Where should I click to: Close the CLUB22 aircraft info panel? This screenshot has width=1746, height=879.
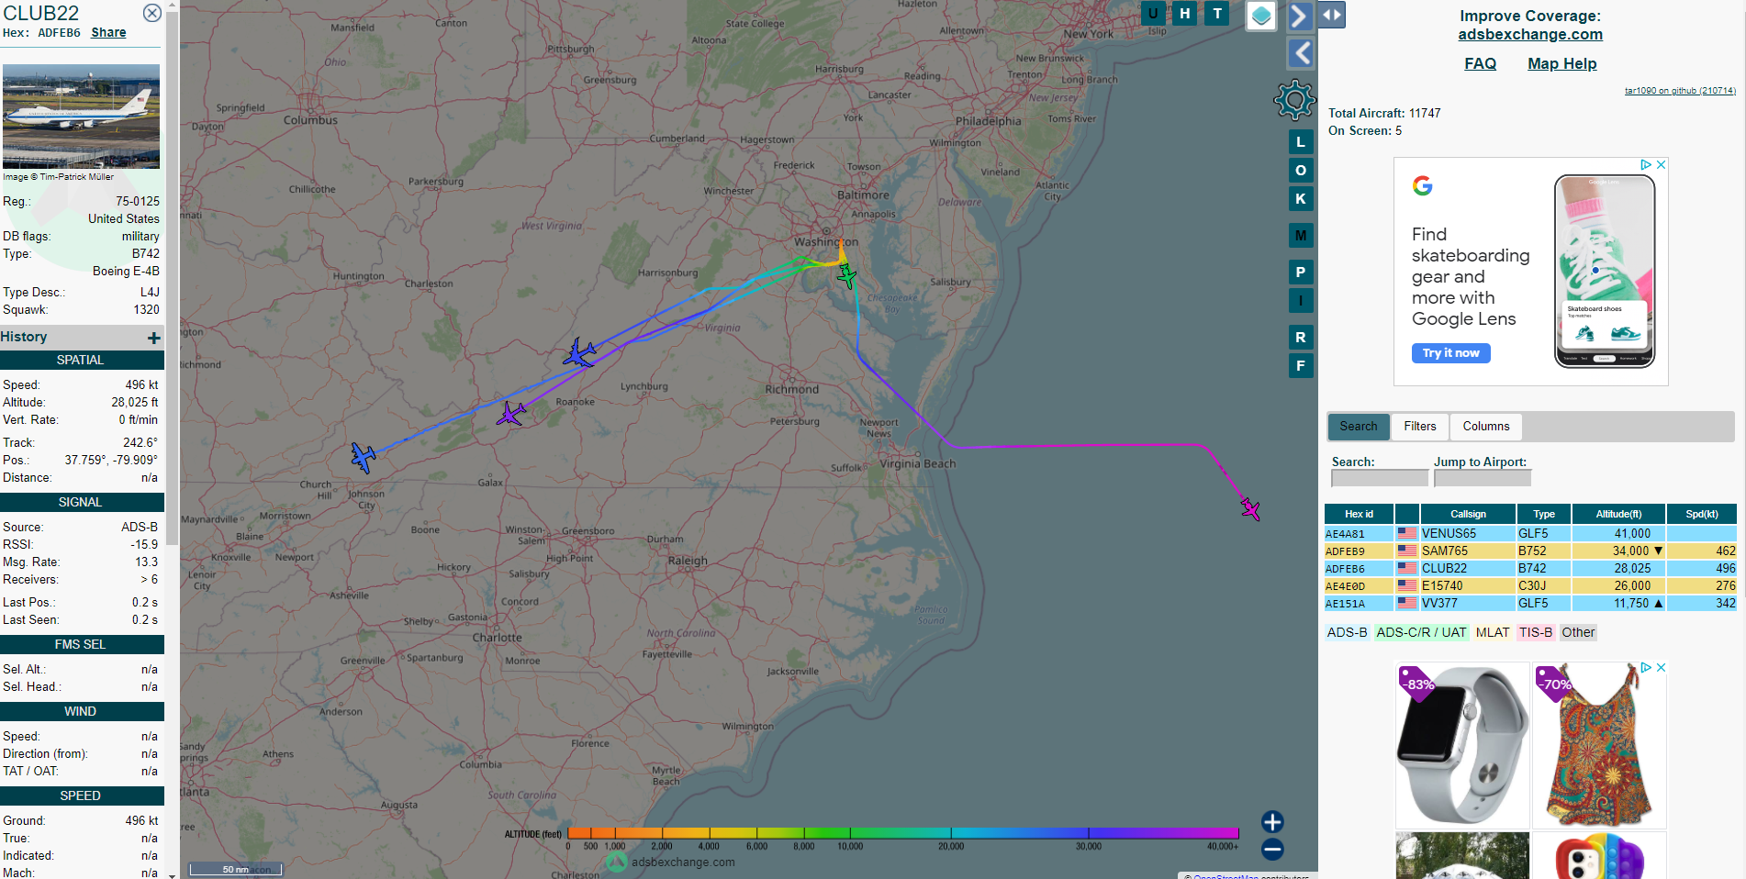click(152, 13)
